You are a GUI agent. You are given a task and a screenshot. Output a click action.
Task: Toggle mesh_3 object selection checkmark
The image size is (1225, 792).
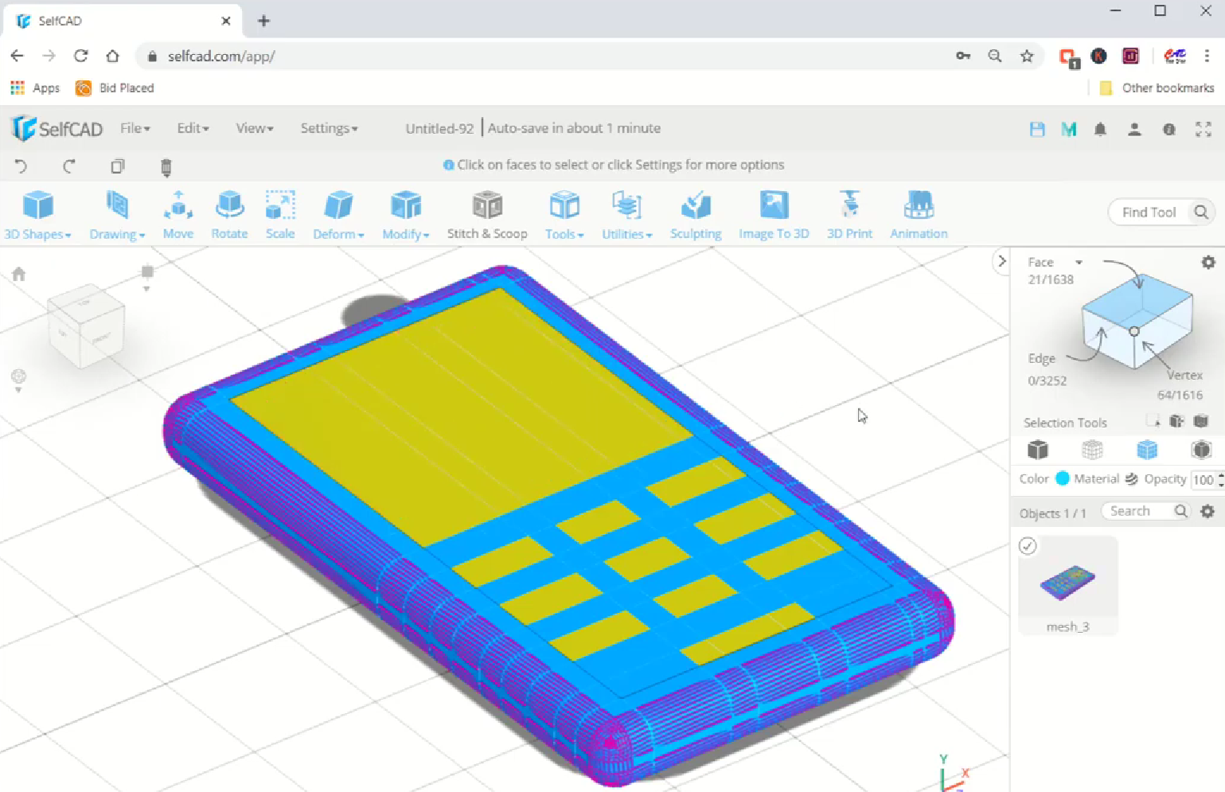coord(1028,546)
